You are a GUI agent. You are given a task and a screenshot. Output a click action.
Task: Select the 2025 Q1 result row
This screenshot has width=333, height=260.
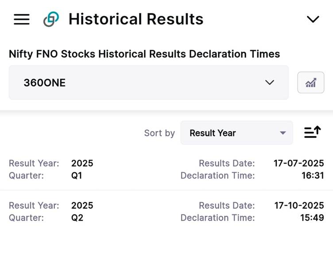(x=166, y=169)
